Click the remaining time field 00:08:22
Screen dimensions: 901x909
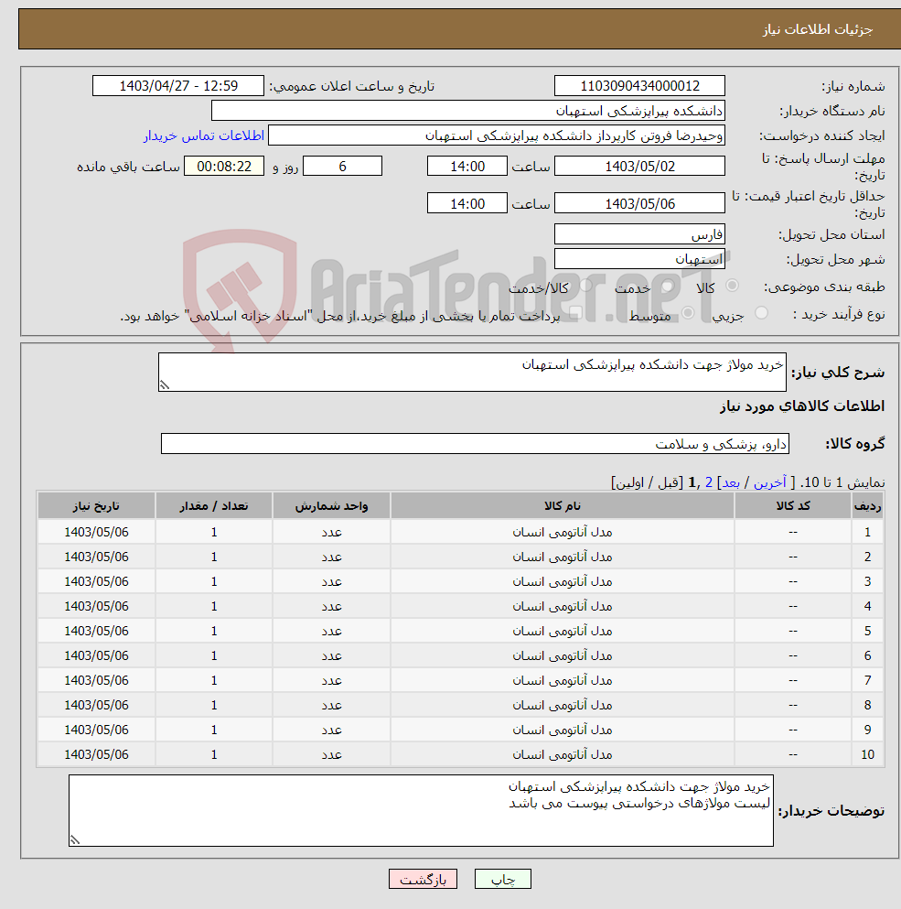(224, 167)
